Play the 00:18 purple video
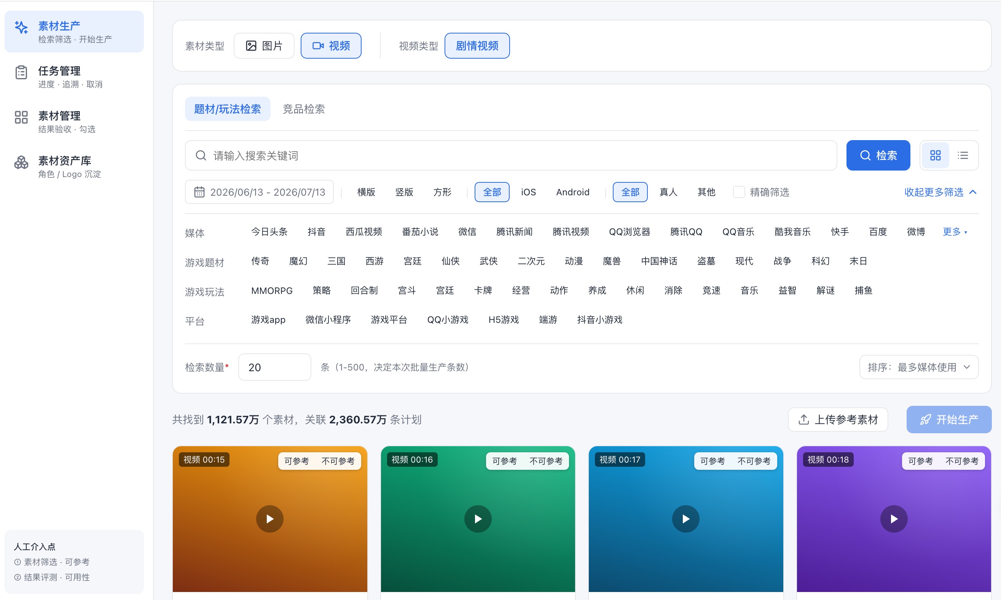Screen dimensions: 1001x600 [894, 519]
